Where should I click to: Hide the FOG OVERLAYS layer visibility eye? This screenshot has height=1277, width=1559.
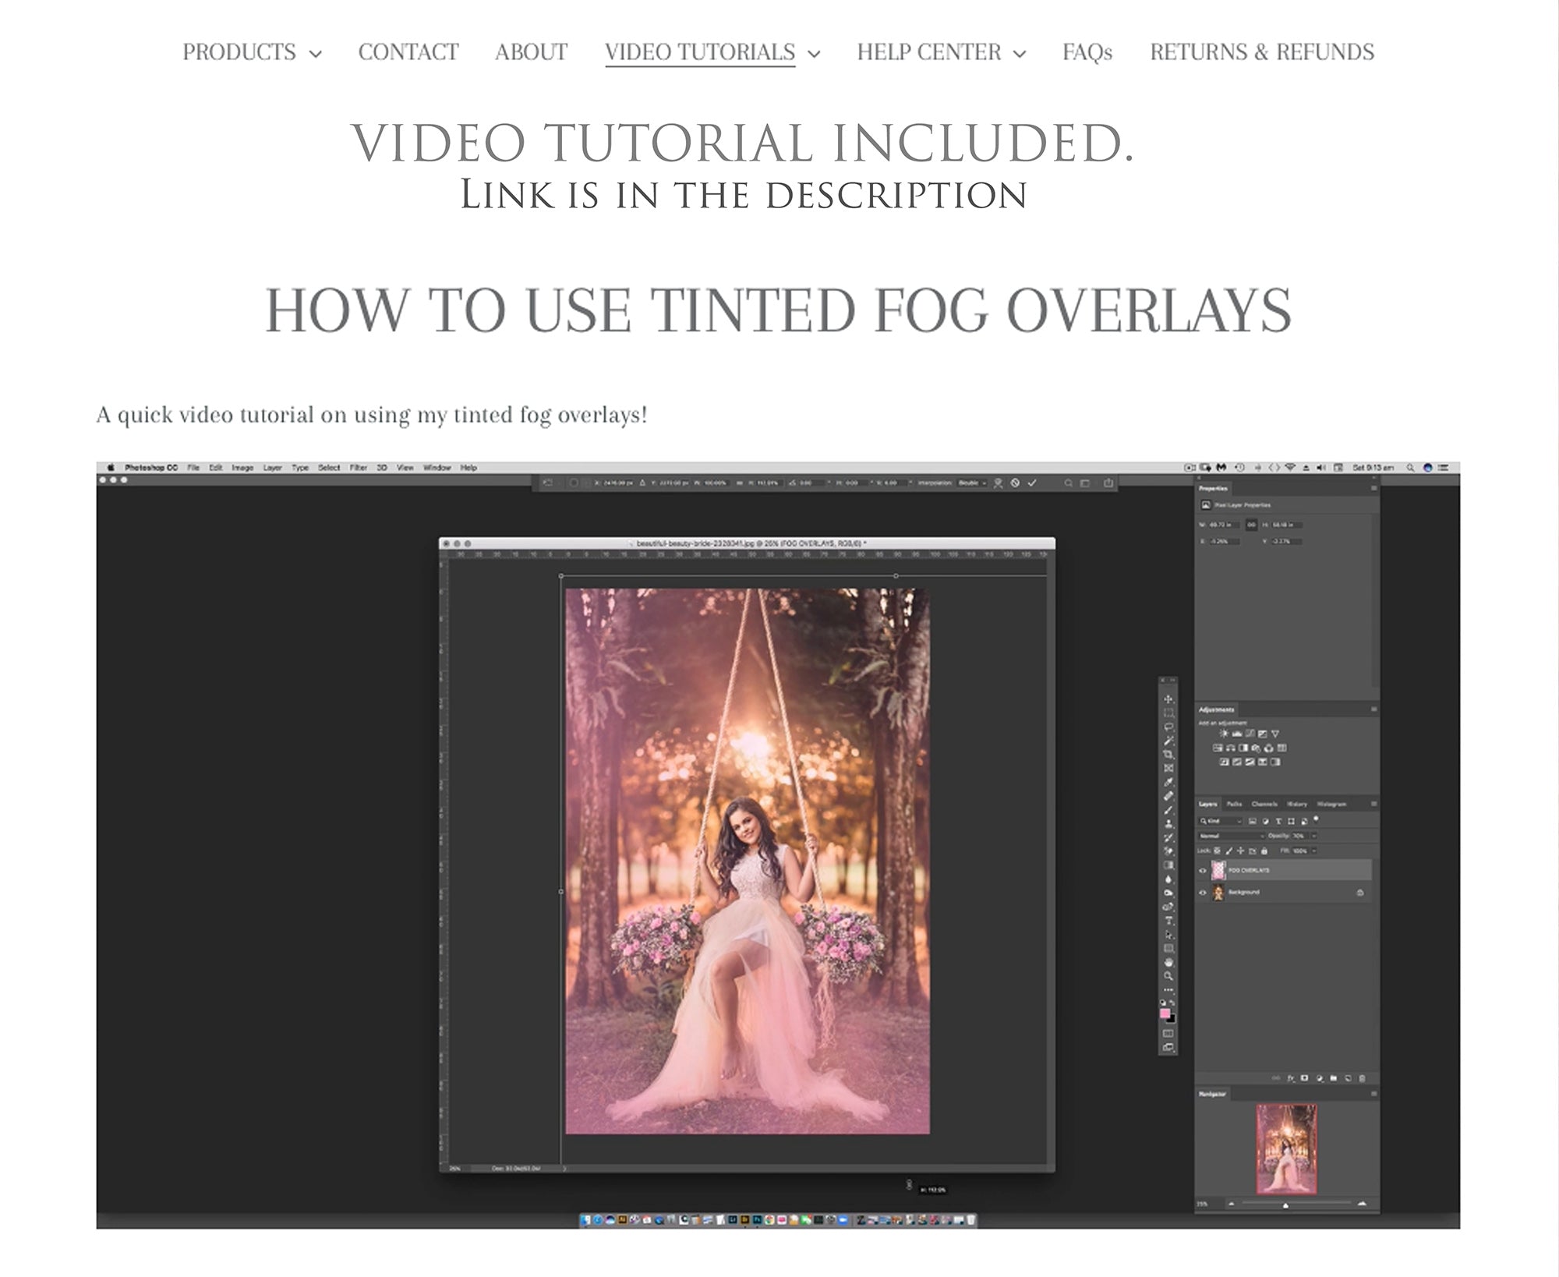click(1202, 870)
